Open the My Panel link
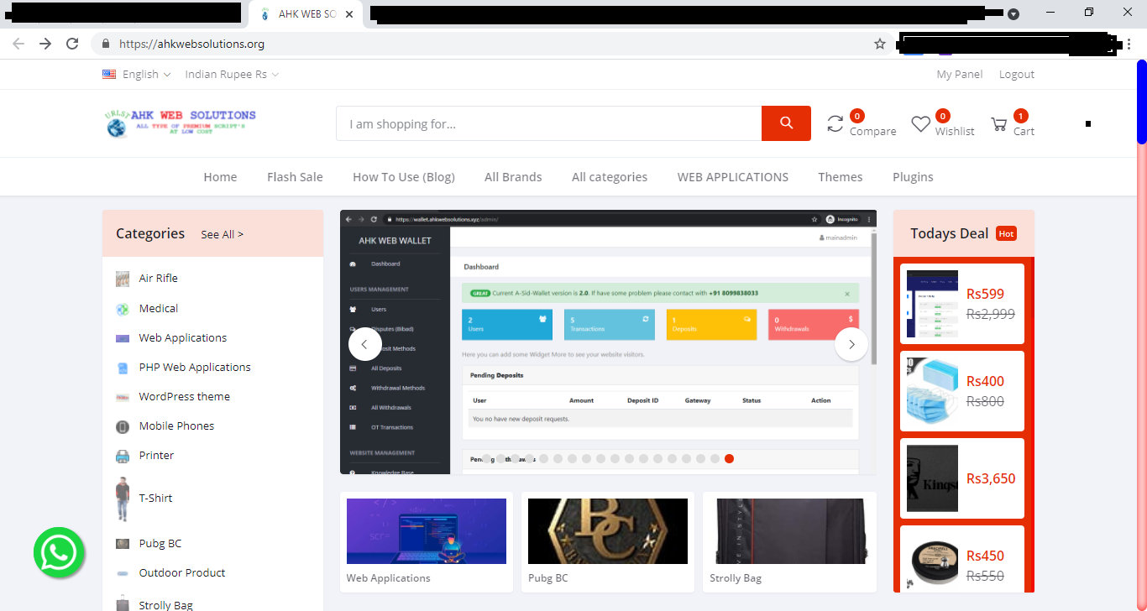Image resolution: width=1147 pixels, height=611 pixels. pos(959,74)
